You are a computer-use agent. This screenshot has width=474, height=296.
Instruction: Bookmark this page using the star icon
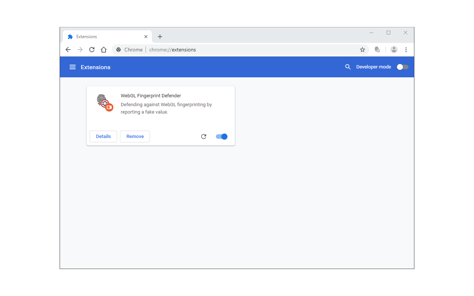[362, 49]
